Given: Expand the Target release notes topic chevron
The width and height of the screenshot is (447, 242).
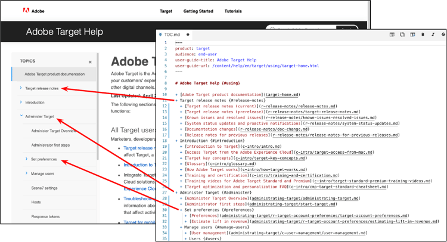Looking at the screenshot, I should coord(21,88).
